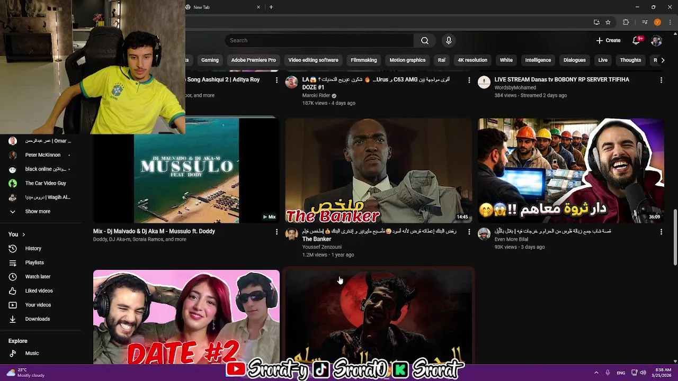Open the YouTube account avatar menu
The height and width of the screenshot is (381, 678).
656,41
